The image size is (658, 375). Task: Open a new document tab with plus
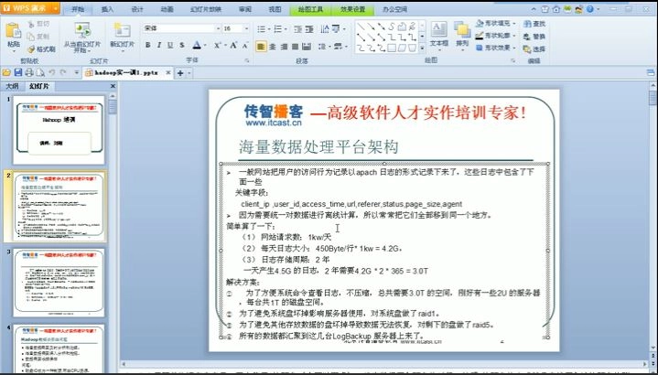tap(180, 73)
